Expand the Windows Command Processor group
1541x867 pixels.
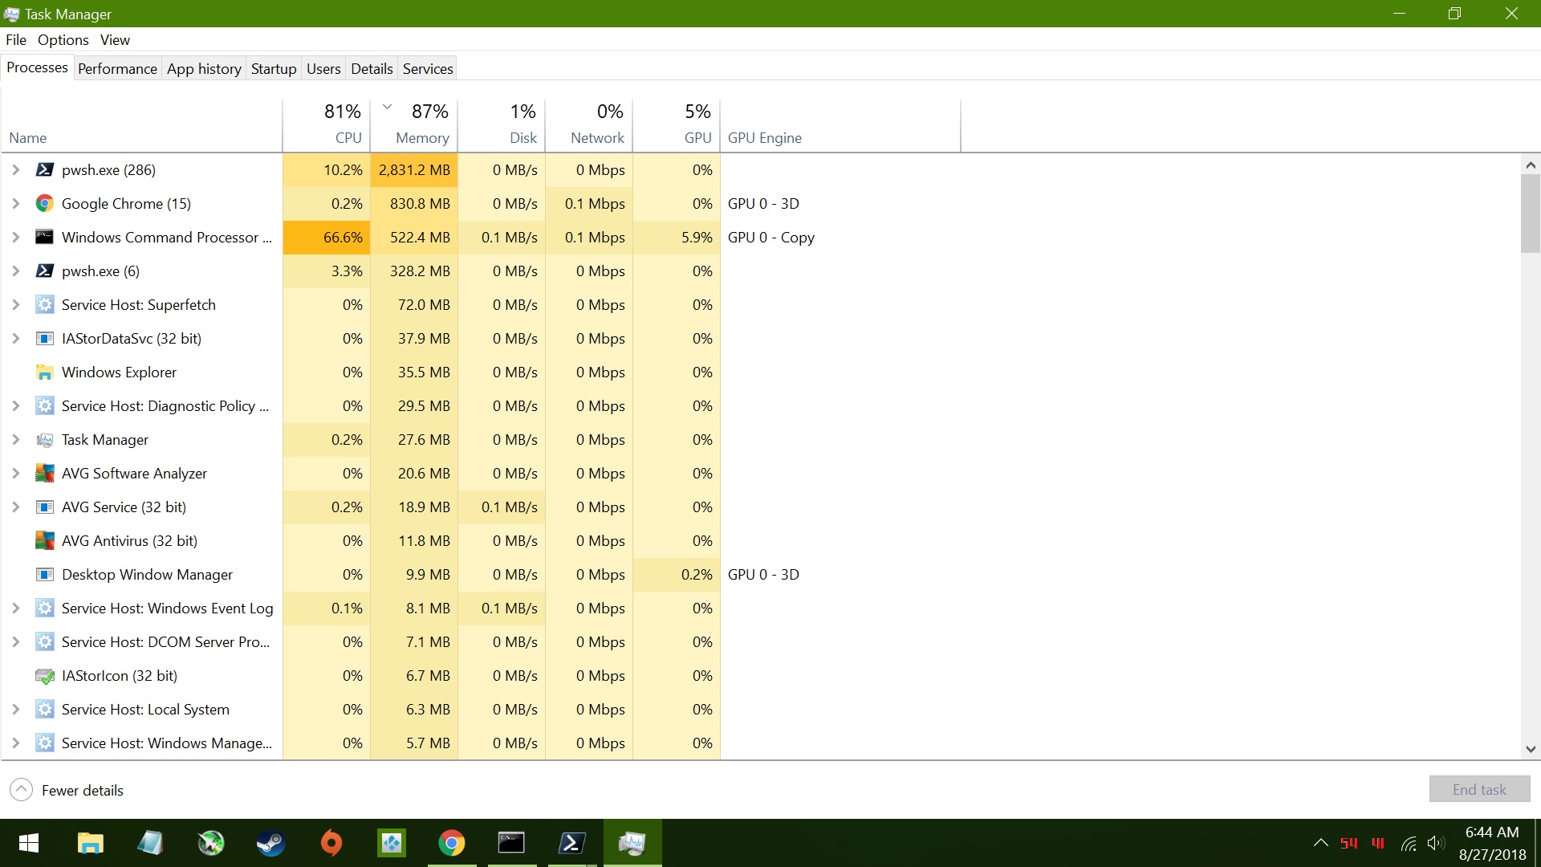click(16, 237)
